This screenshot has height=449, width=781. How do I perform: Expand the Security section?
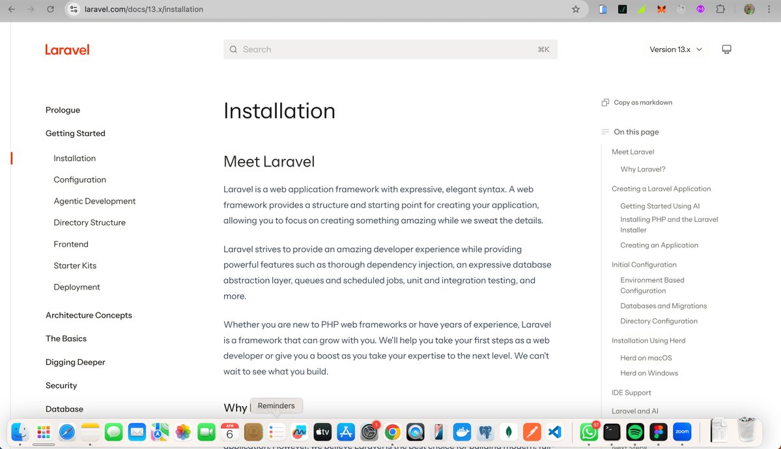pyautogui.click(x=61, y=385)
